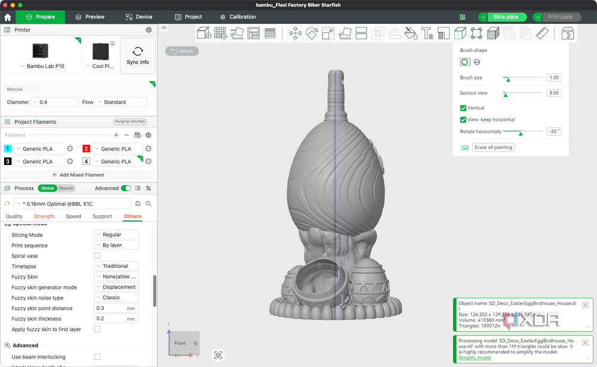Switch to the Calibration tab
This screenshot has width=597, height=367.
[238, 17]
